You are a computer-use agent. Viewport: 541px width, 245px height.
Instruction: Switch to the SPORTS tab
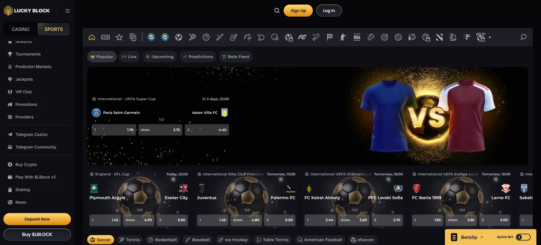click(x=54, y=29)
